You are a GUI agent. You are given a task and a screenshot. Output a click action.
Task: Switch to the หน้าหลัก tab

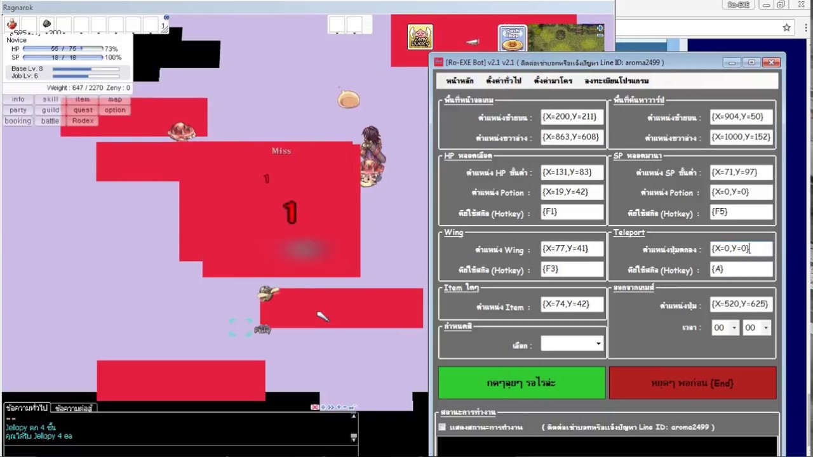pyautogui.click(x=459, y=81)
